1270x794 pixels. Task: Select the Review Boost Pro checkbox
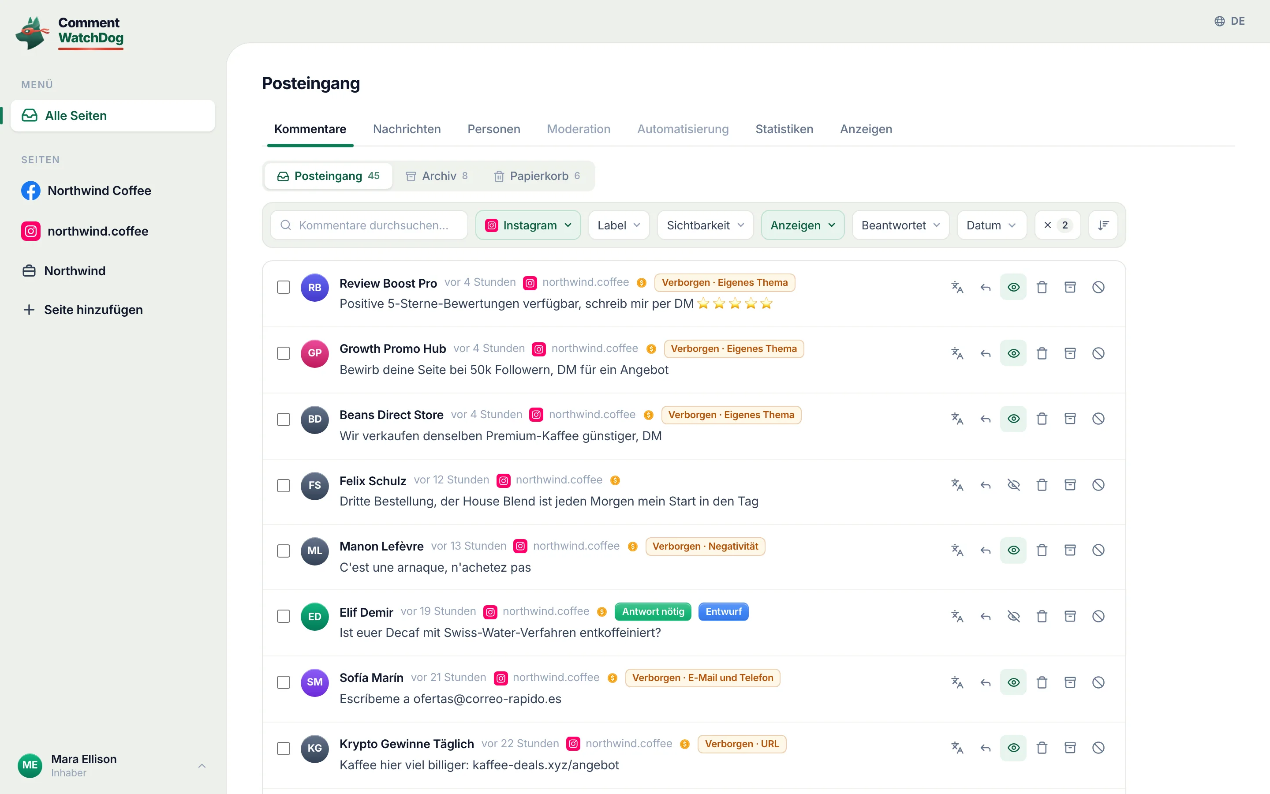point(284,287)
